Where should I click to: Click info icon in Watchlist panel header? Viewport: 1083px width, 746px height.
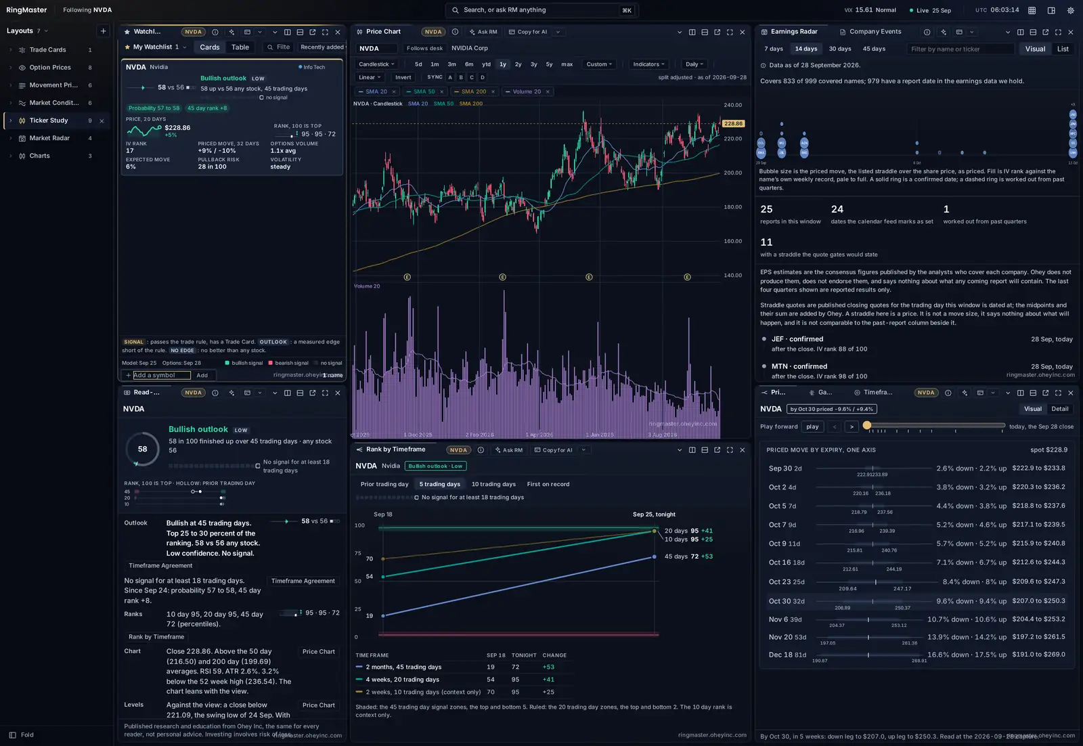(x=215, y=32)
